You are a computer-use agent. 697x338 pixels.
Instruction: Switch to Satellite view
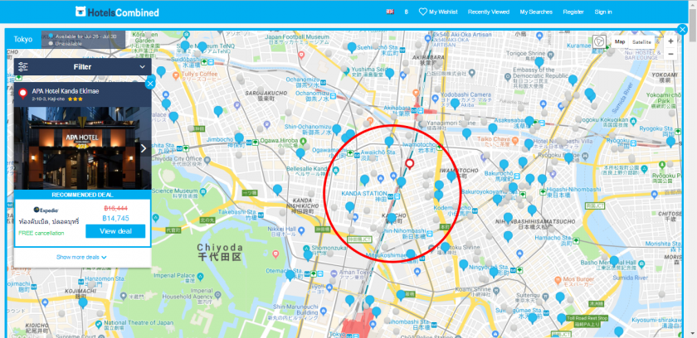click(641, 41)
